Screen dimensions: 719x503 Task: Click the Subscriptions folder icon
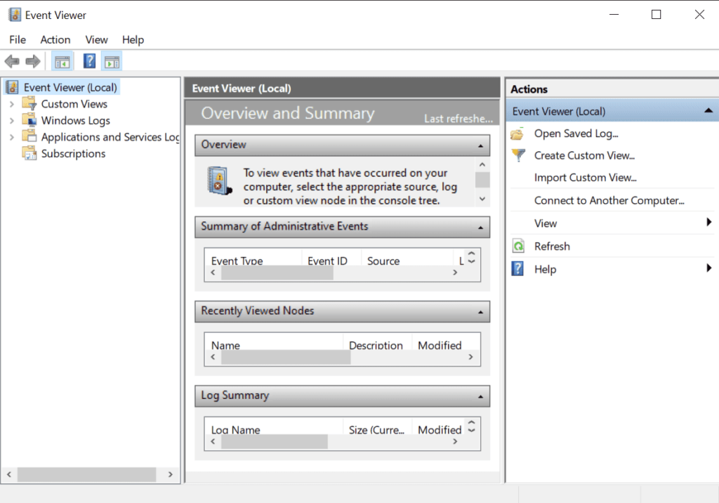(29, 153)
